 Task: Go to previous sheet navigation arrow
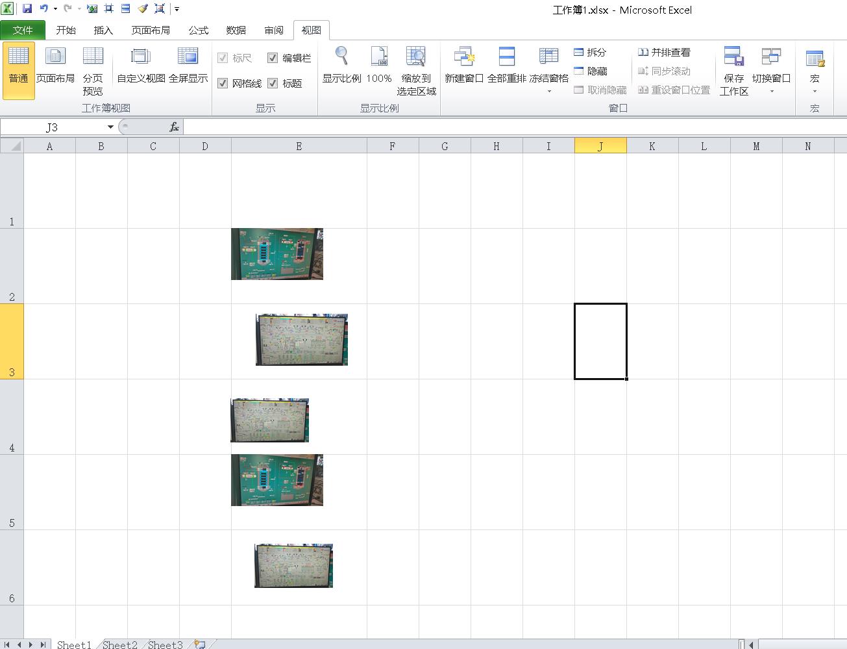[19, 644]
